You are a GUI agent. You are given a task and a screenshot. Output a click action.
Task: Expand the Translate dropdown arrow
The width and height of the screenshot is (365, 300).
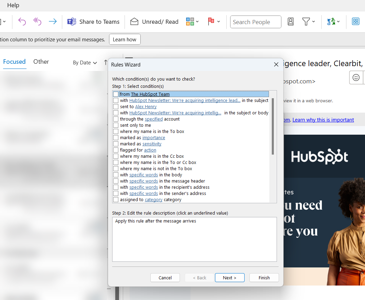click(x=338, y=22)
